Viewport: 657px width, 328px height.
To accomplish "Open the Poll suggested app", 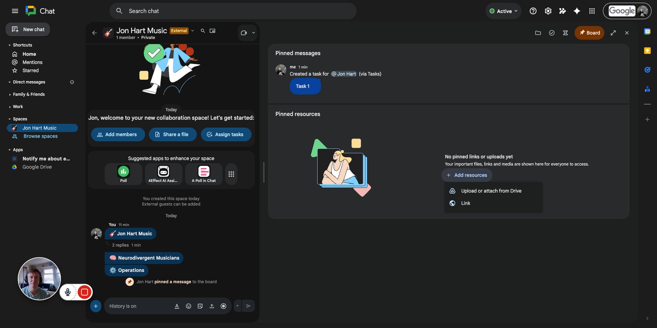I will pyautogui.click(x=124, y=174).
